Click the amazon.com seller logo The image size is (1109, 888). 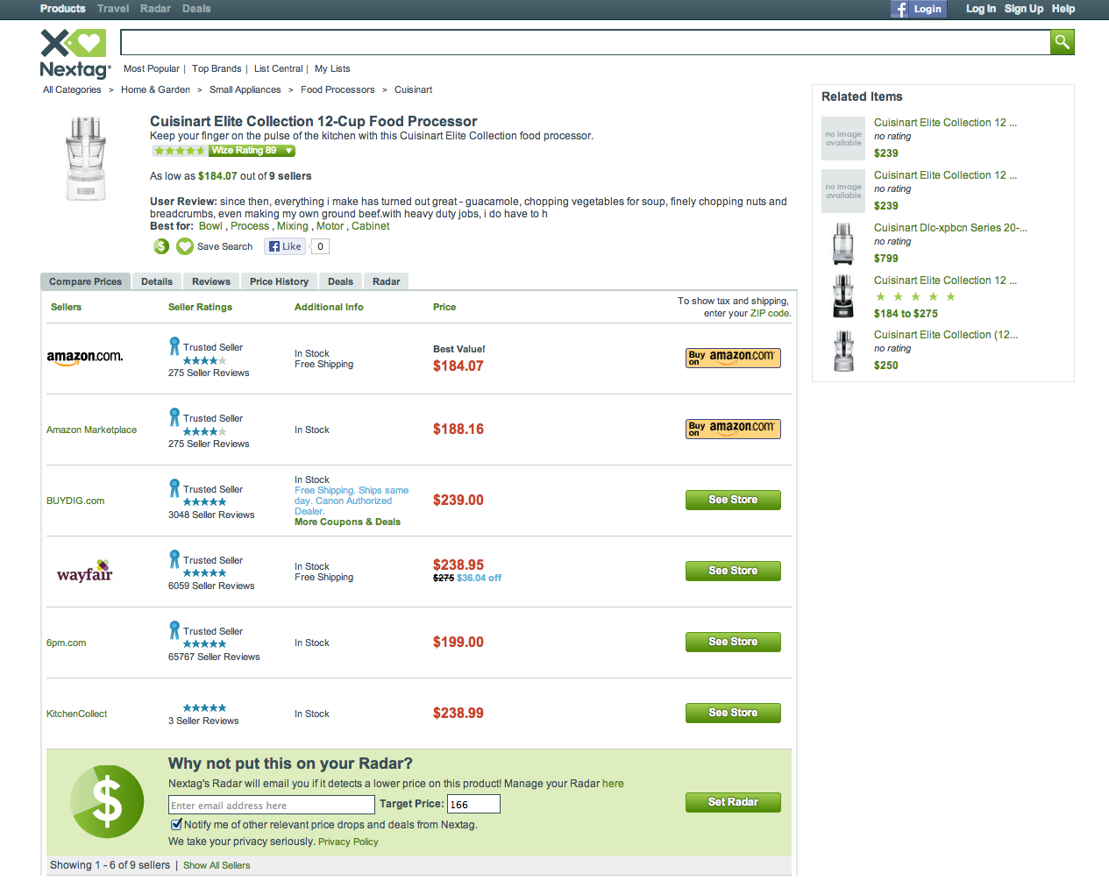pos(85,357)
